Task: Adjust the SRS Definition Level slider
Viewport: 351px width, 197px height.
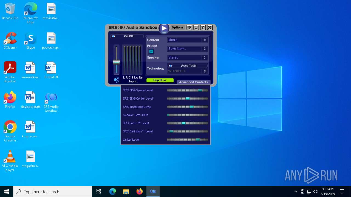Action: pyautogui.click(x=188, y=131)
